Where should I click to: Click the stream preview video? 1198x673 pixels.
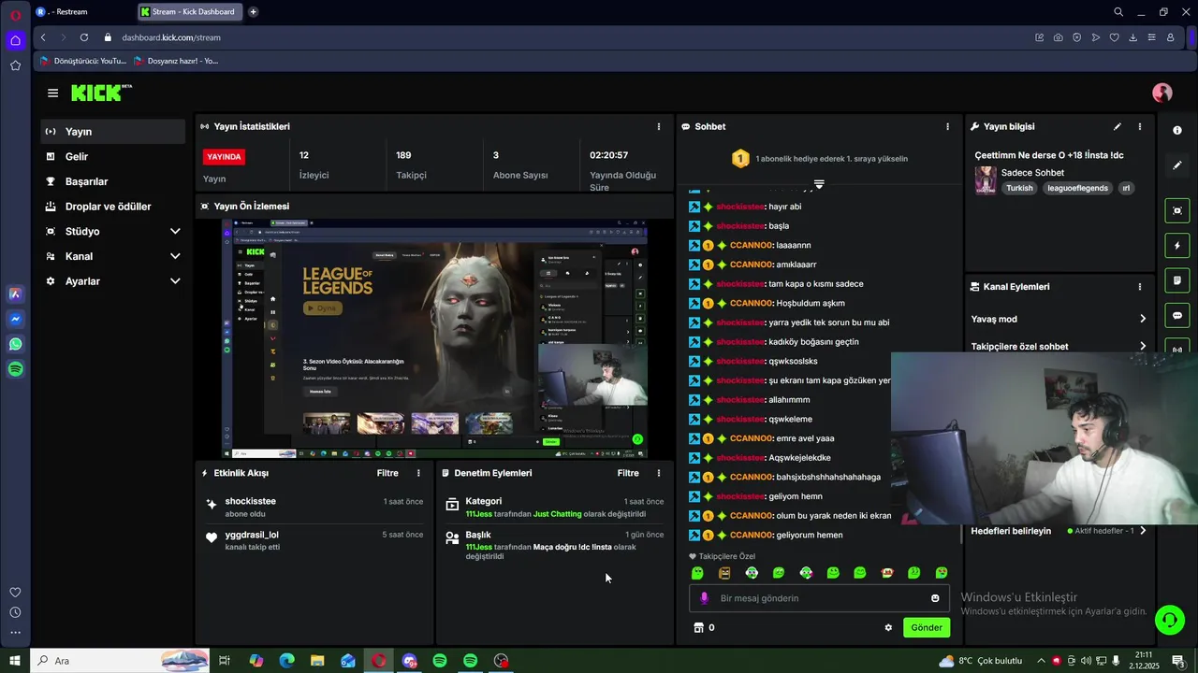click(434, 338)
